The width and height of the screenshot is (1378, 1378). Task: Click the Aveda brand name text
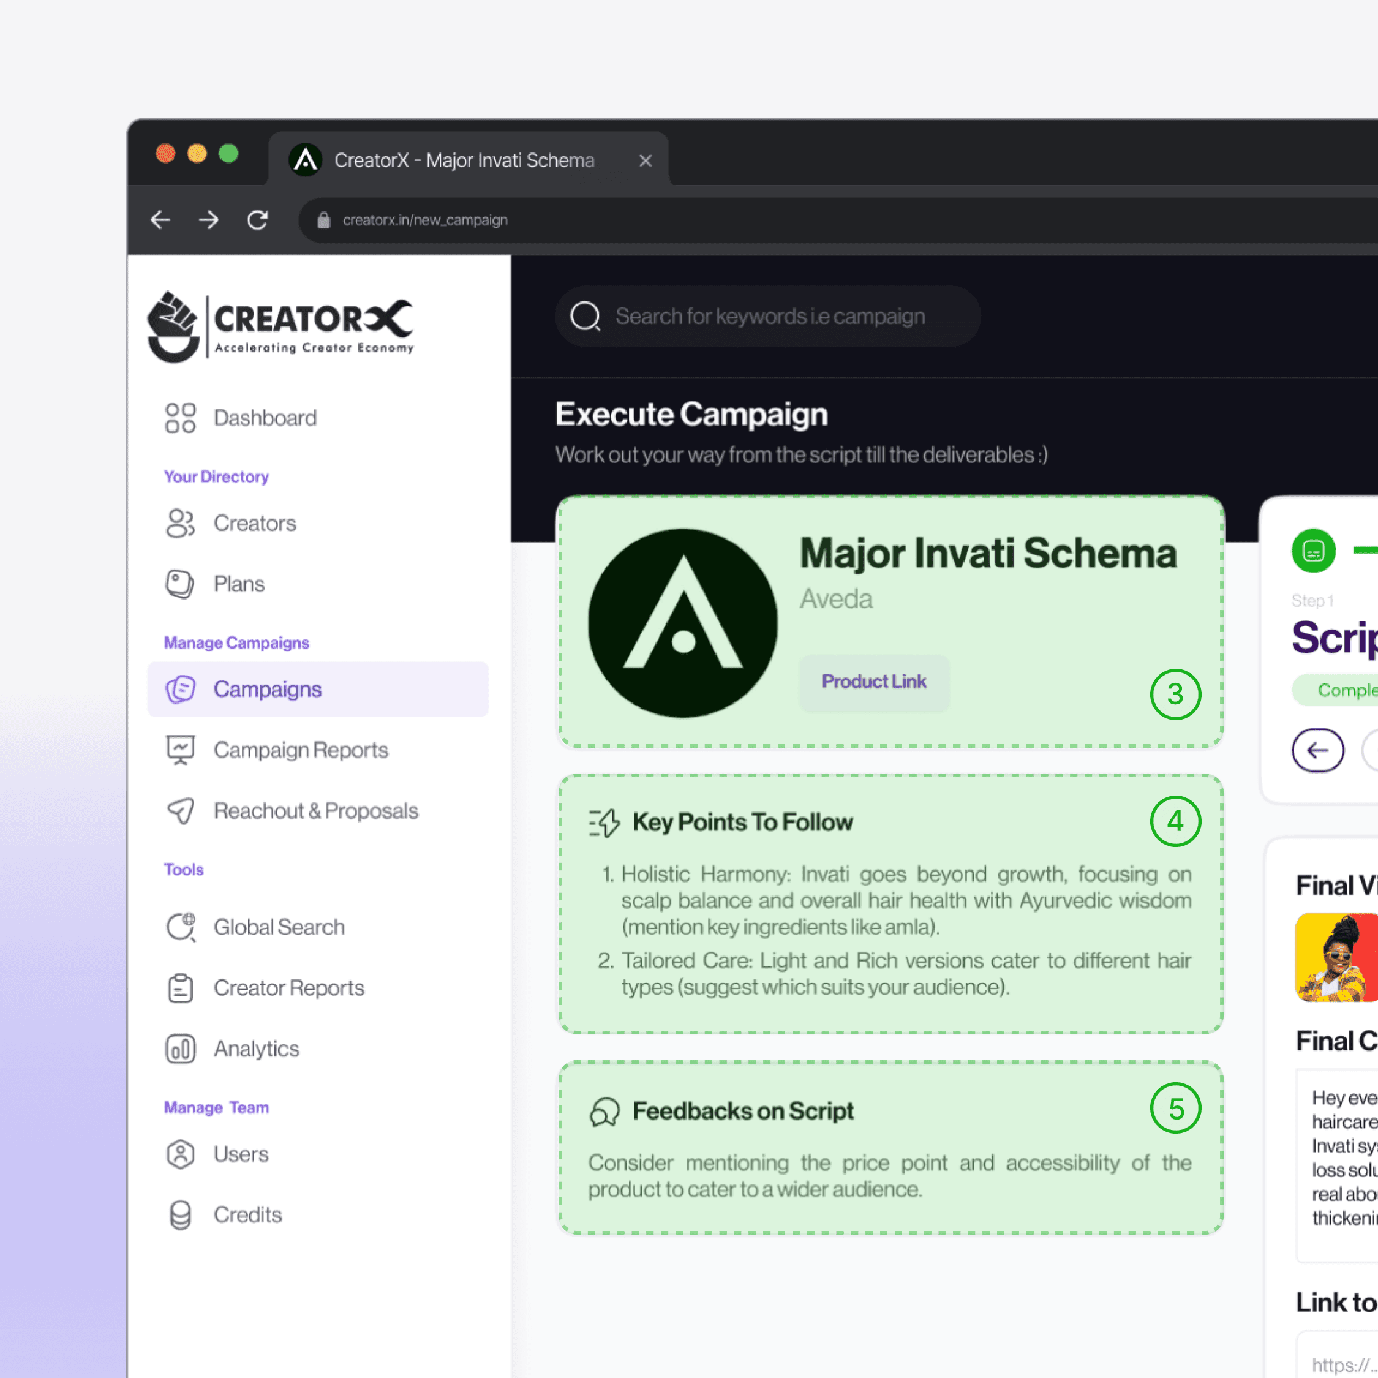(836, 599)
